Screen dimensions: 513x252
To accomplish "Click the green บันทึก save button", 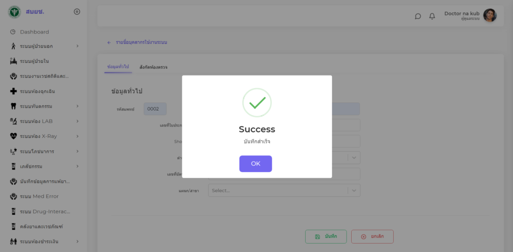I will point(326,236).
